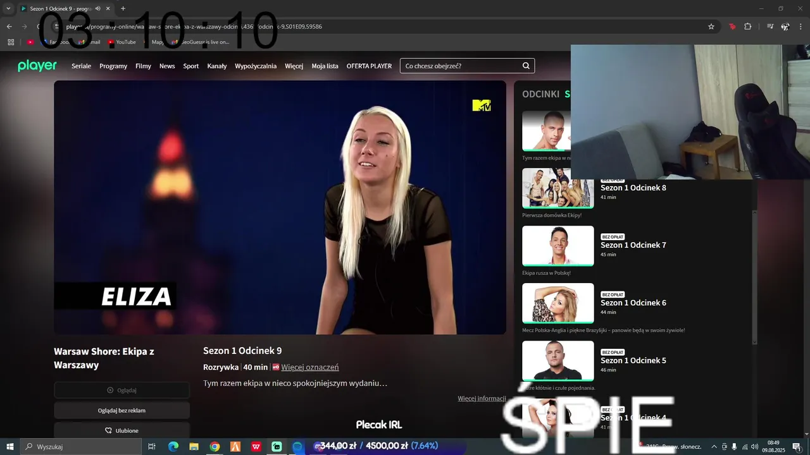Open OFERTA PLAYER
The image size is (810, 455).
pyautogui.click(x=369, y=66)
